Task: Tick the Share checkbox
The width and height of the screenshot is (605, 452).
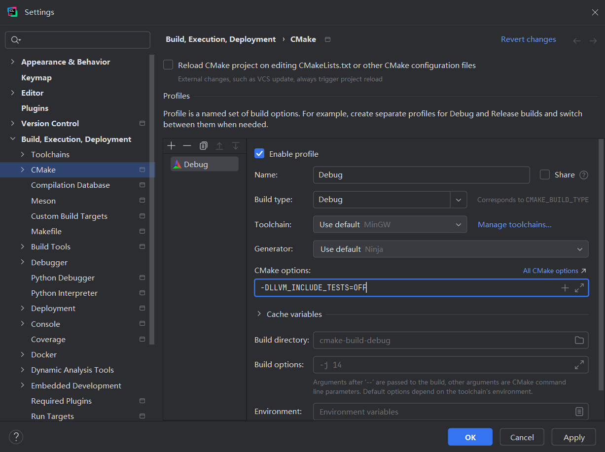Action: (x=545, y=174)
